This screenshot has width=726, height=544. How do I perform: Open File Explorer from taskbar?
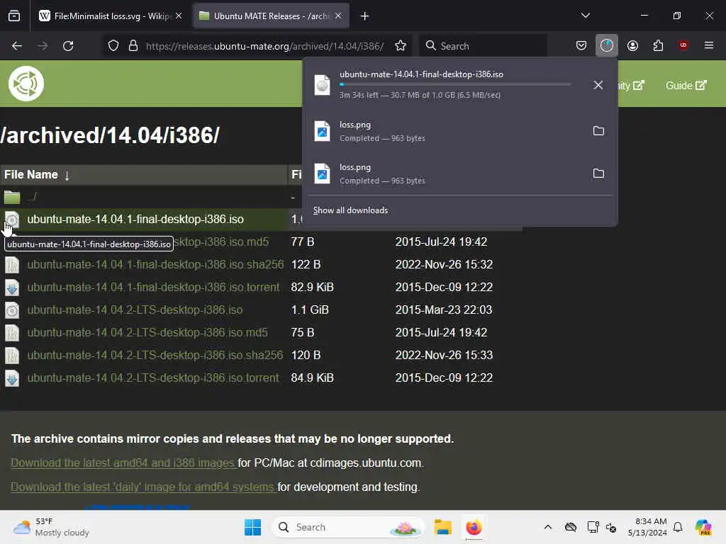(x=442, y=527)
